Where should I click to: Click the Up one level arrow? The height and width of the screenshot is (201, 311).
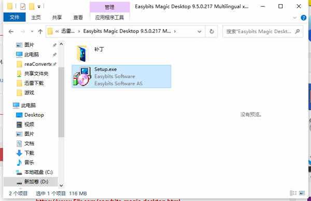[40, 31]
